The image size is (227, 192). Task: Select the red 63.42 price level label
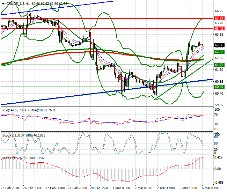(219, 29)
